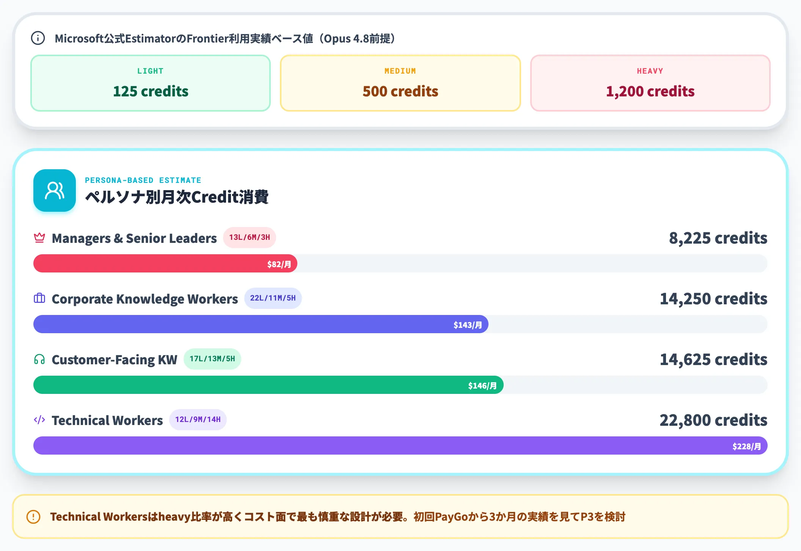This screenshot has width=801, height=551.
Task: Click the purple $228/月 progress bar
Action: tap(400, 446)
